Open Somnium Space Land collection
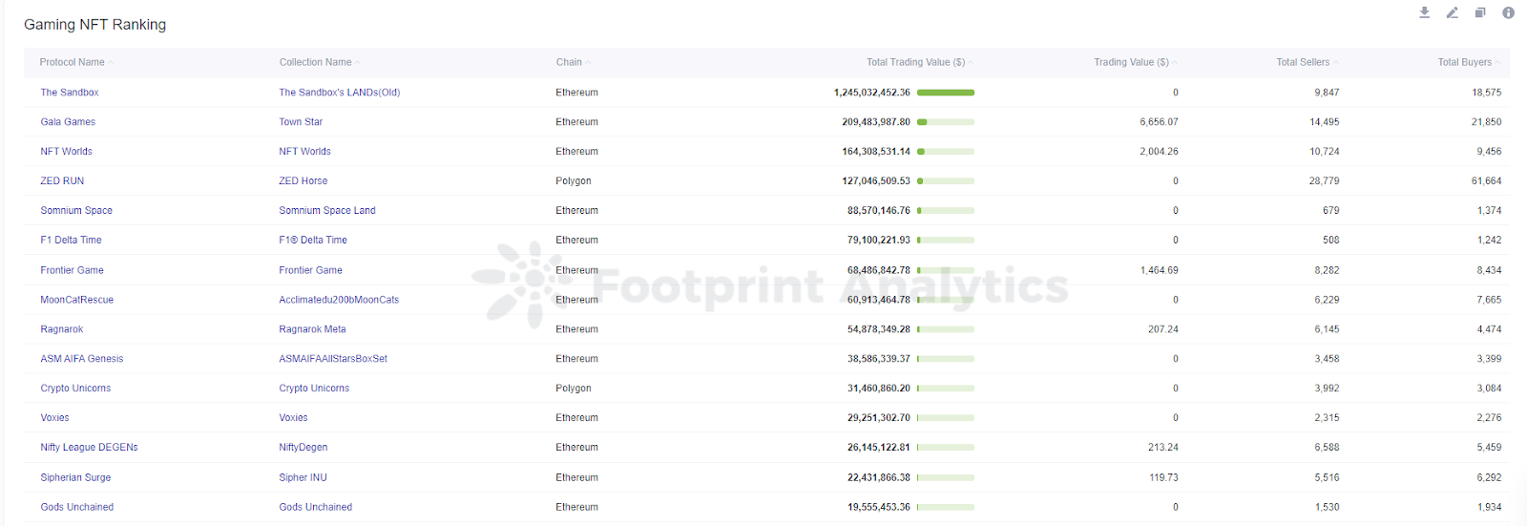The height and width of the screenshot is (526, 1527). 327,211
